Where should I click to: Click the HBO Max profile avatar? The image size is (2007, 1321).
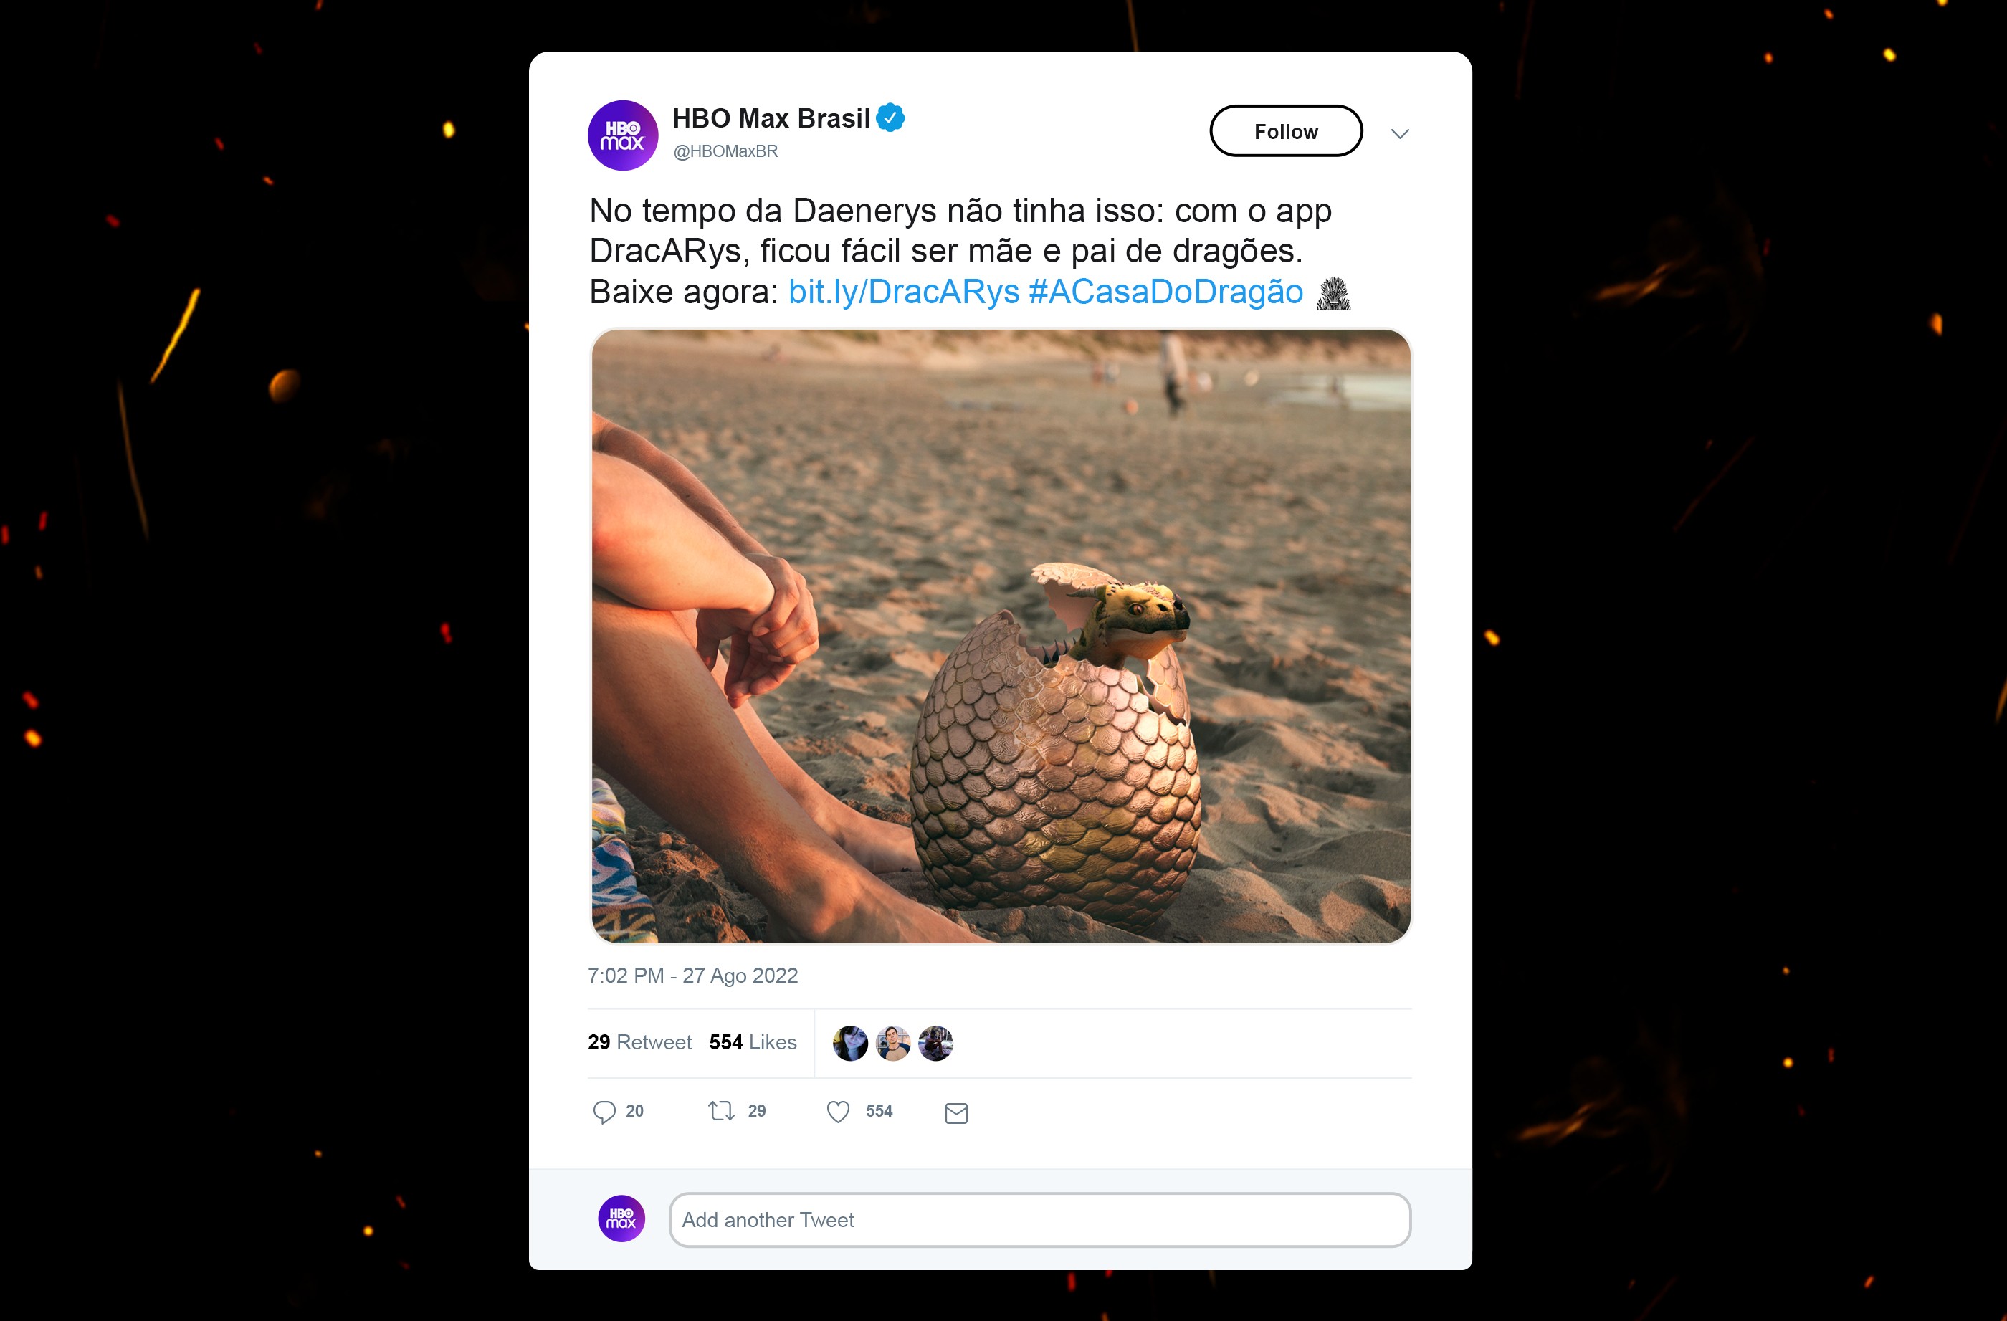click(622, 135)
